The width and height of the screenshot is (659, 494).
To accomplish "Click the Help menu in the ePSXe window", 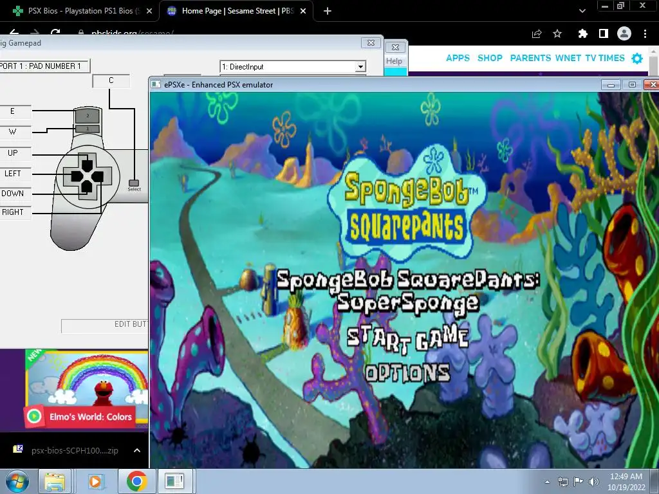I will (x=394, y=61).
